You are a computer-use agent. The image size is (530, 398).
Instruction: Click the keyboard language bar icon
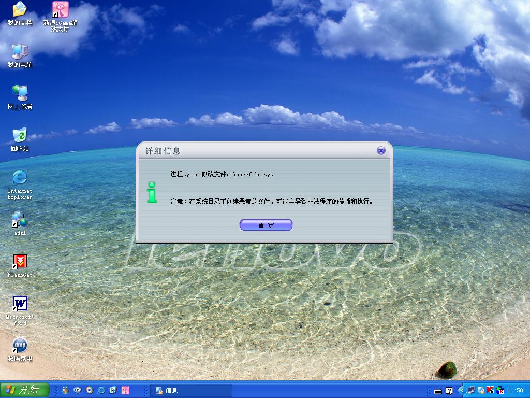click(438, 391)
